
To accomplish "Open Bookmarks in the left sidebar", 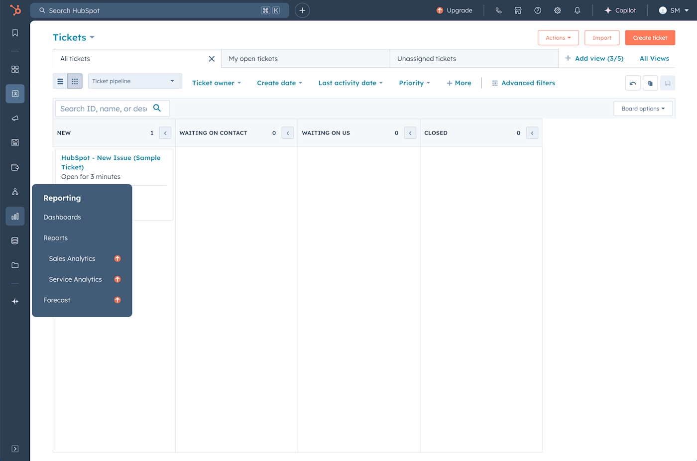I will (15, 33).
